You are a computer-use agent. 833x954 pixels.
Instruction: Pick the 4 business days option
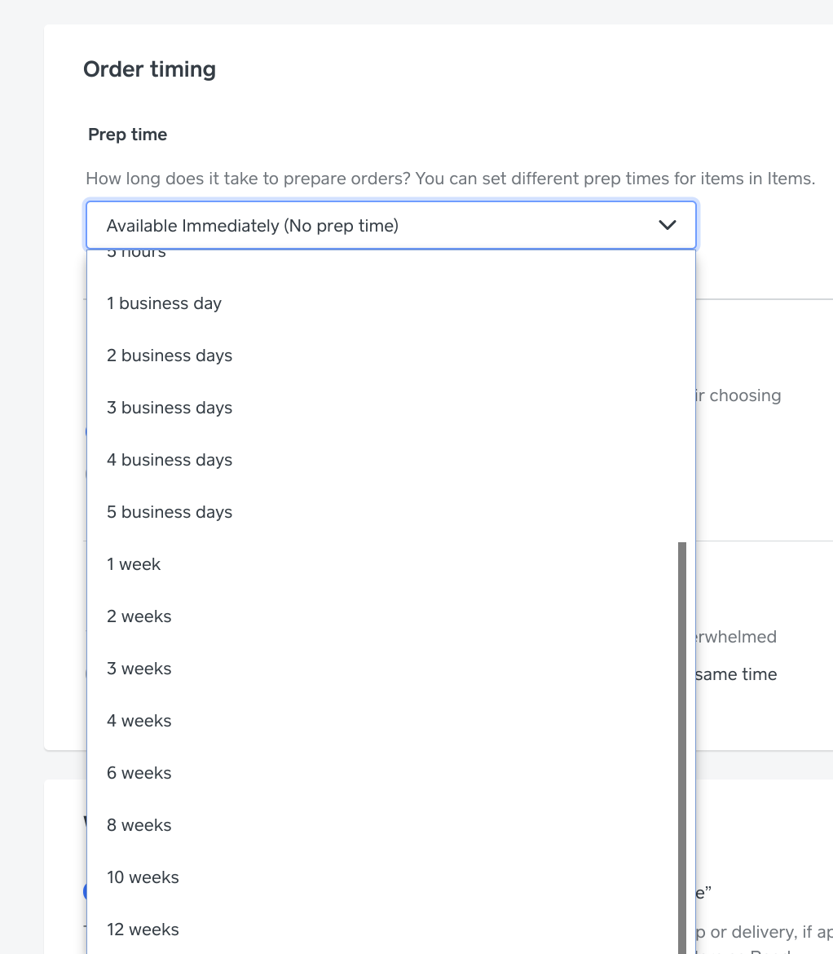(170, 460)
